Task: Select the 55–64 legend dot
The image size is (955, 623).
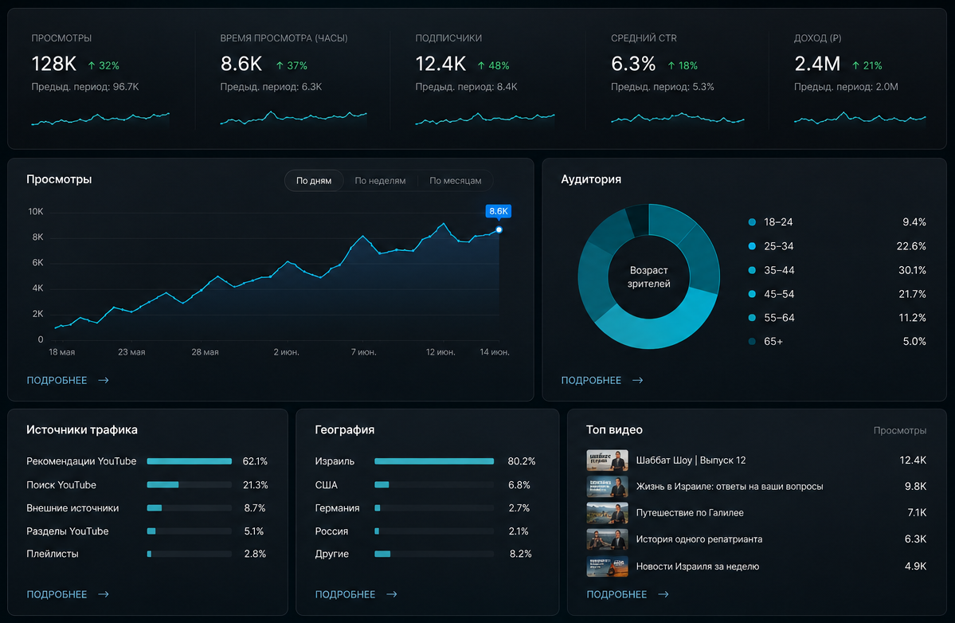Action: (752, 318)
